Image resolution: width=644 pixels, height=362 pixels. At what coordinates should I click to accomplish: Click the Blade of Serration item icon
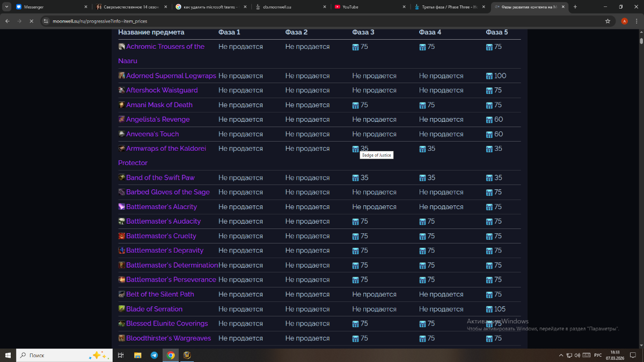click(x=122, y=309)
